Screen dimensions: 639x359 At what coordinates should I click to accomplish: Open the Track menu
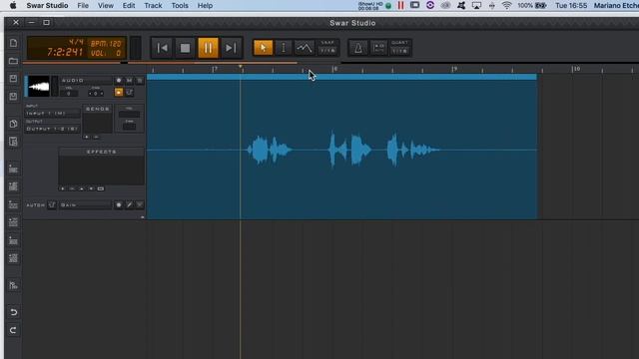point(153,6)
